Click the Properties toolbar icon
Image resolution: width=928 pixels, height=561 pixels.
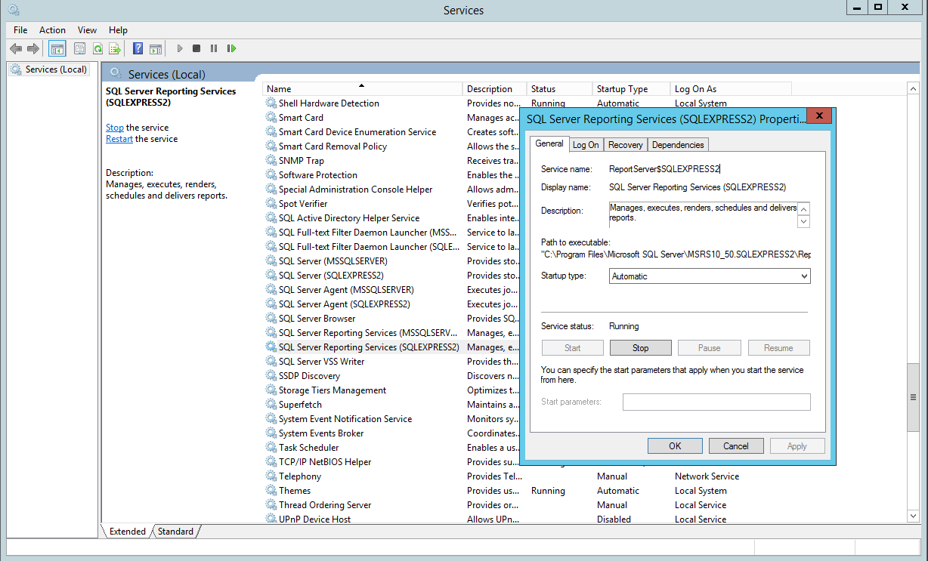click(x=79, y=48)
